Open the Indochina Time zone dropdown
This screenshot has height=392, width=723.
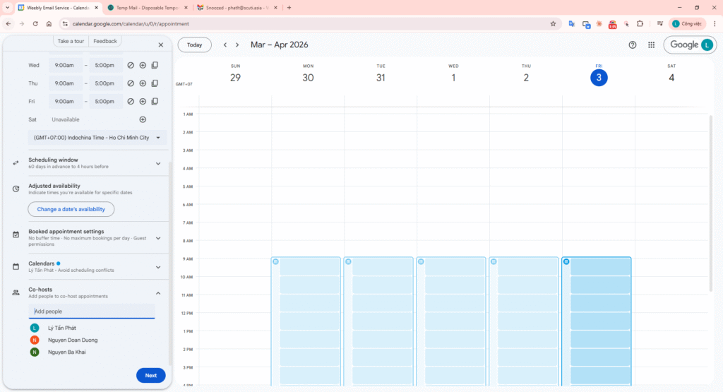97,138
